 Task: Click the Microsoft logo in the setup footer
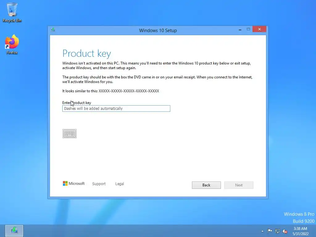pyautogui.click(x=74, y=183)
